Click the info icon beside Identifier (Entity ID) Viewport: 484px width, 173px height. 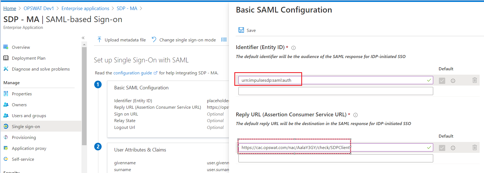[x=293, y=48]
